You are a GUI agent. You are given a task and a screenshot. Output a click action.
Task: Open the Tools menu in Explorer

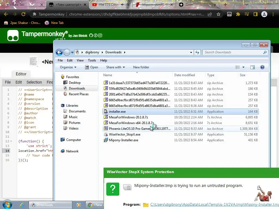[x=92, y=60]
